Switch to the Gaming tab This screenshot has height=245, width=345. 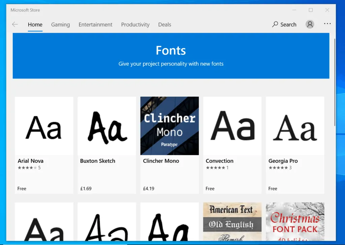(x=60, y=25)
